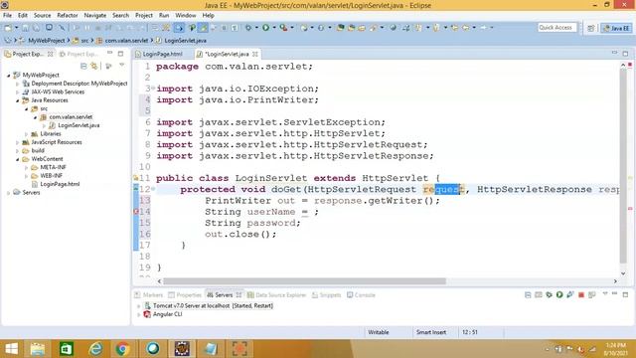636x358 pixels.
Task: Click the warning marker on line 11
Action: pyautogui.click(x=136, y=178)
